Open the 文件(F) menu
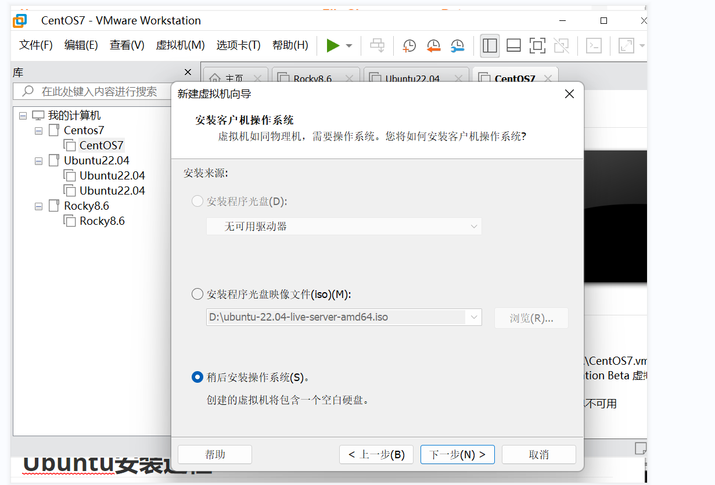 tap(36, 45)
